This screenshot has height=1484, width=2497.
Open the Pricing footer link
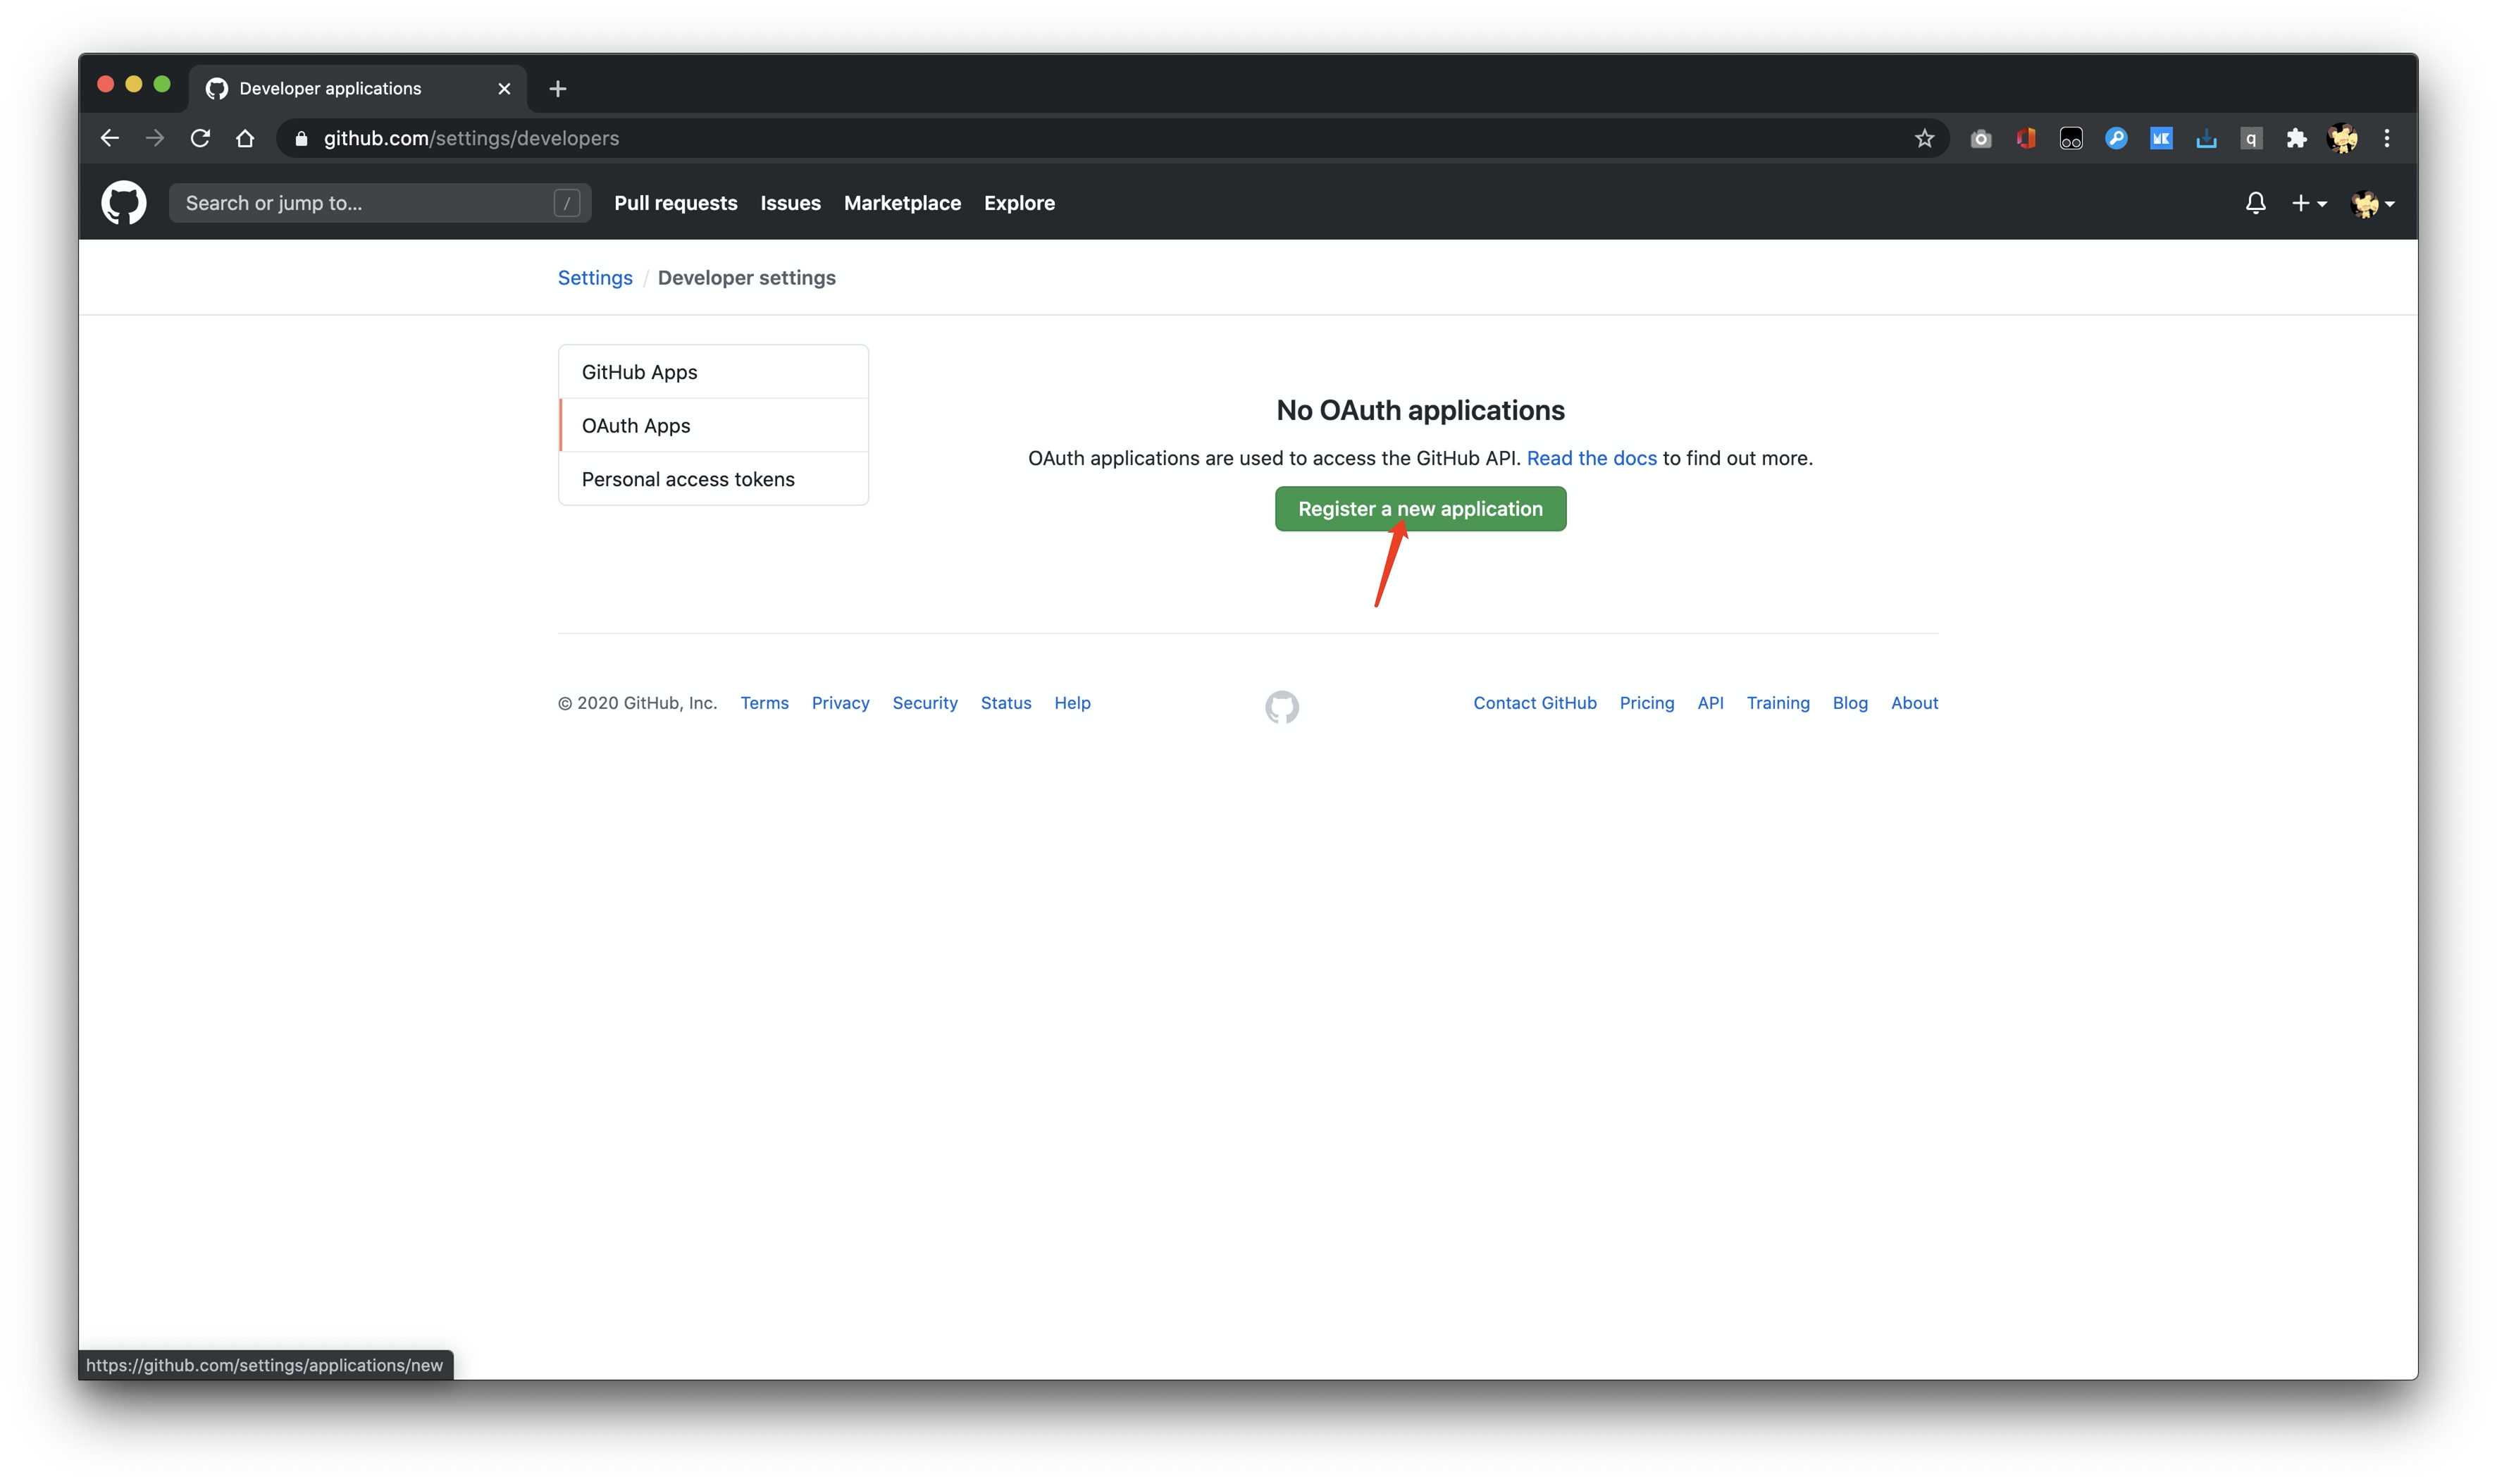(x=1647, y=703)
